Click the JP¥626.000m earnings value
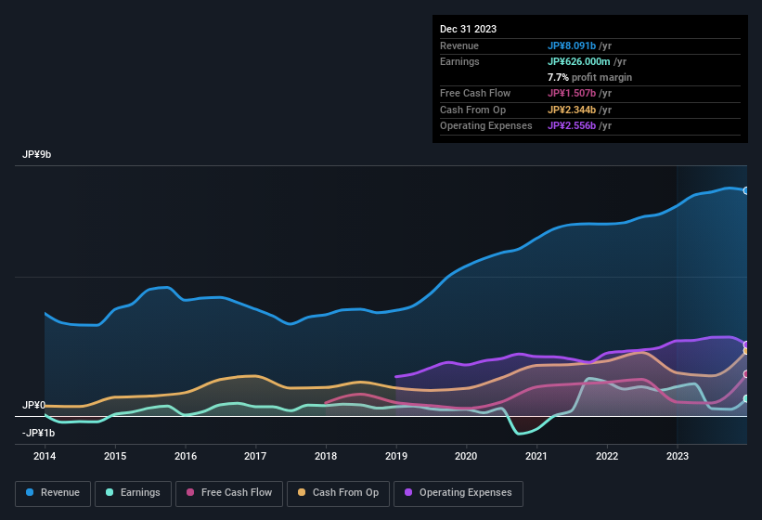The image size is (762, 520). [x=579, y=61]
